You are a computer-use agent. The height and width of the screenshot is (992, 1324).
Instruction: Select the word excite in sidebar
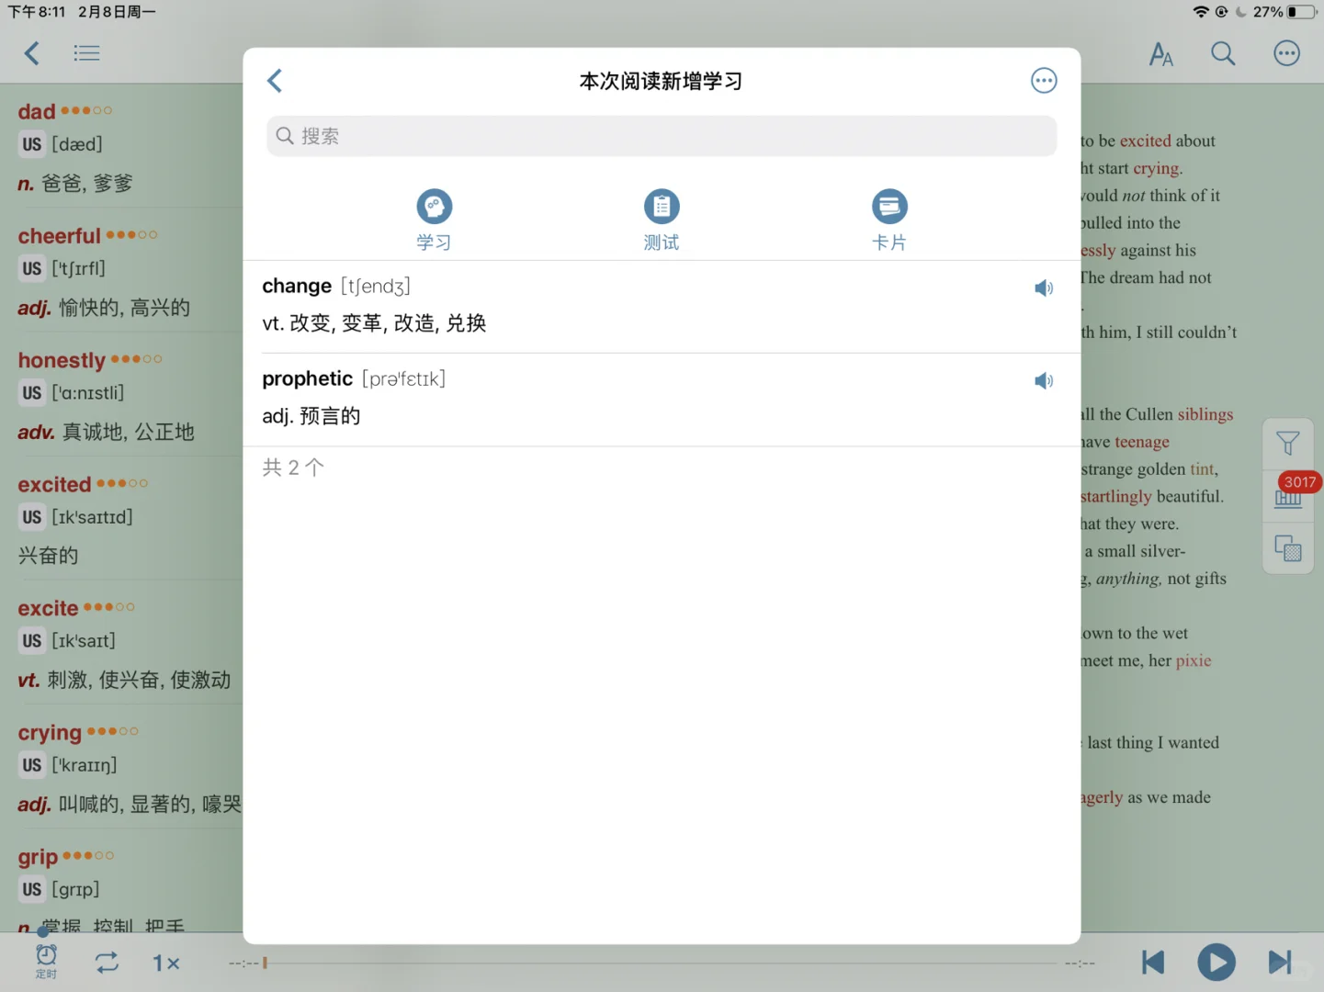coord(48,608)
